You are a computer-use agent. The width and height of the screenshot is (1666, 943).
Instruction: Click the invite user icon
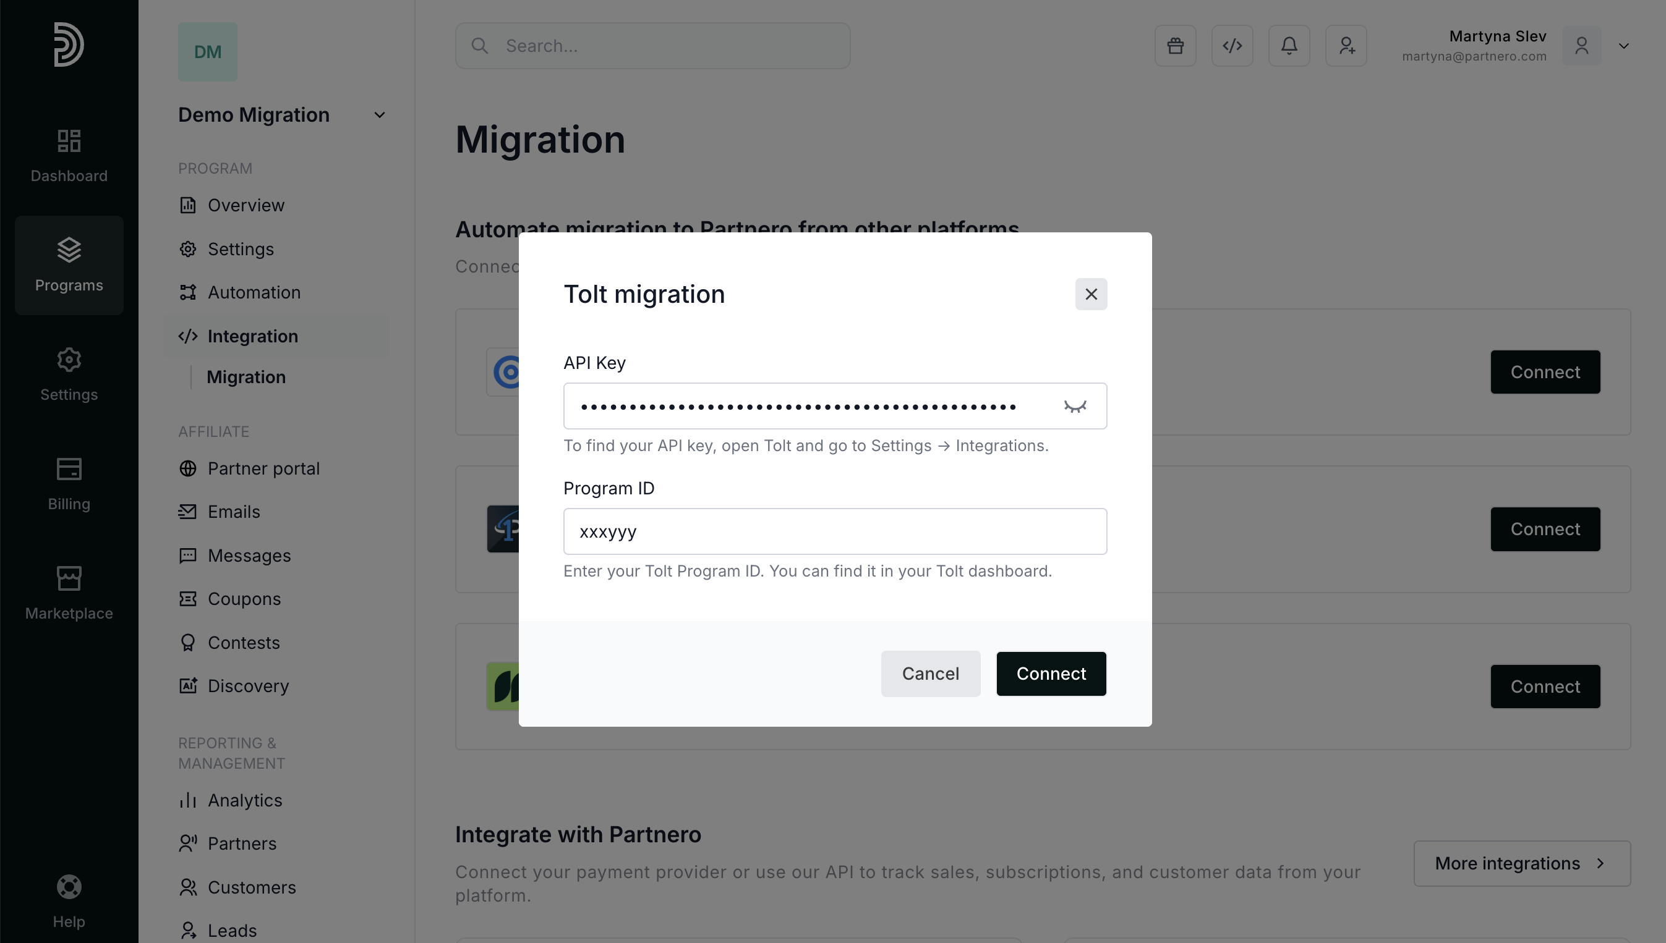click(x=1346, y=46)
